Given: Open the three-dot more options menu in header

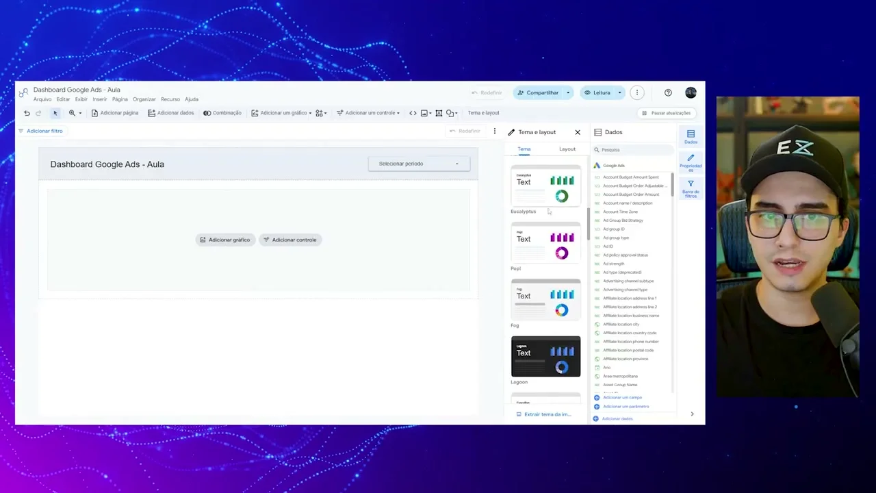Looking at the screenshot, I should (x=636, y=92).
